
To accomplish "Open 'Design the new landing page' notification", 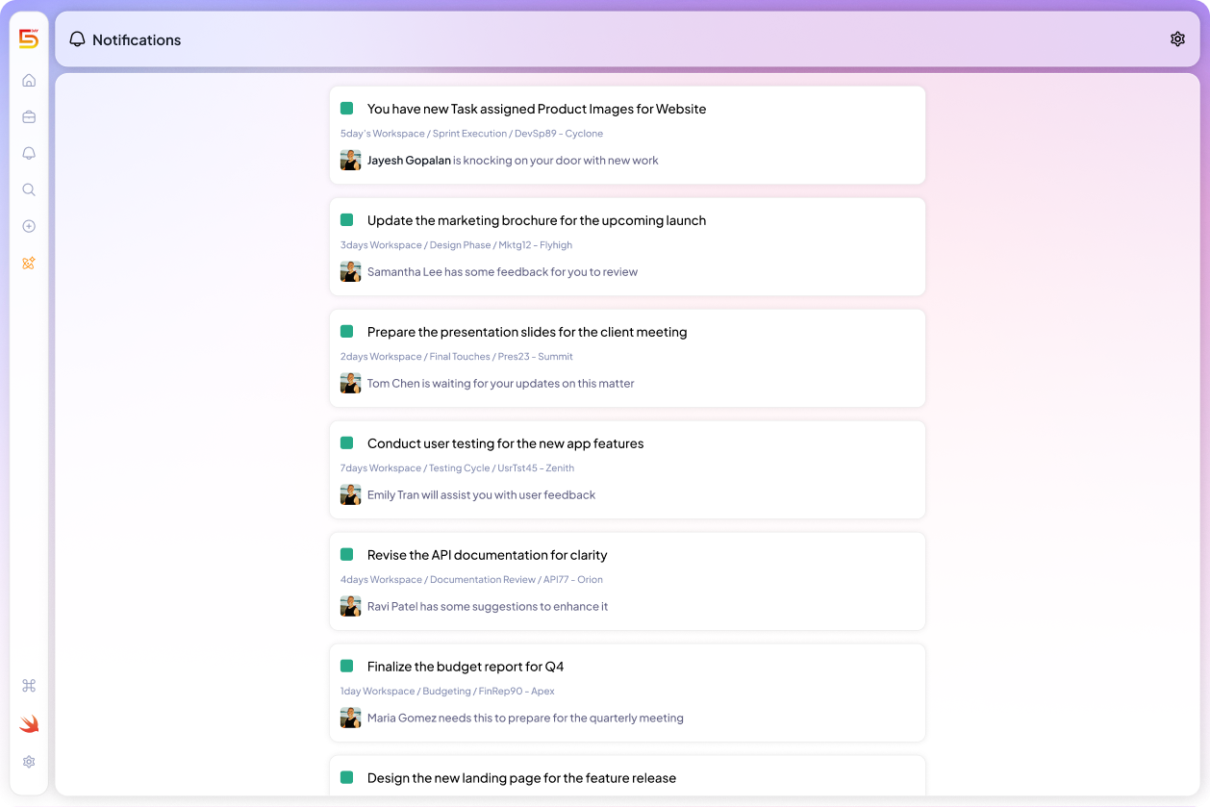I will click(x=521, y=778).
